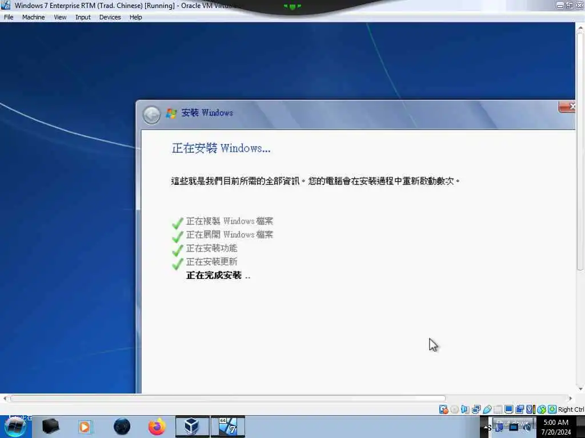This screenshot has height=438, width=585.
Task: Click the step 正在安裝更新
Action: (x=211, y=261)
